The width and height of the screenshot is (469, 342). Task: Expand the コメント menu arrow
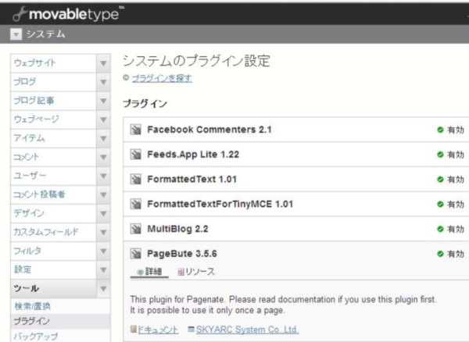pos(103,157)
